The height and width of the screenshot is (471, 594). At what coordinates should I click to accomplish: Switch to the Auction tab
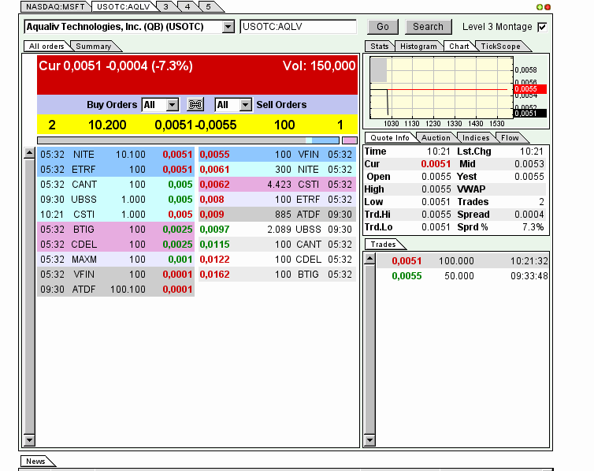pos(436,137)
